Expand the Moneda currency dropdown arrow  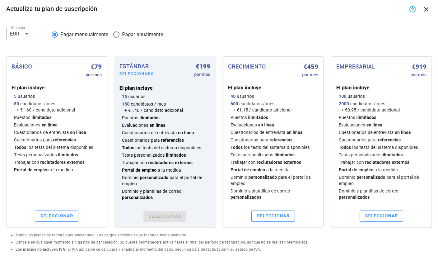[27, 34]
